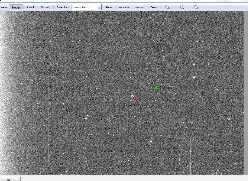
Task: Click the plain magnifier zoom icon
Action: pyautogui.click(x=182, y=7)
